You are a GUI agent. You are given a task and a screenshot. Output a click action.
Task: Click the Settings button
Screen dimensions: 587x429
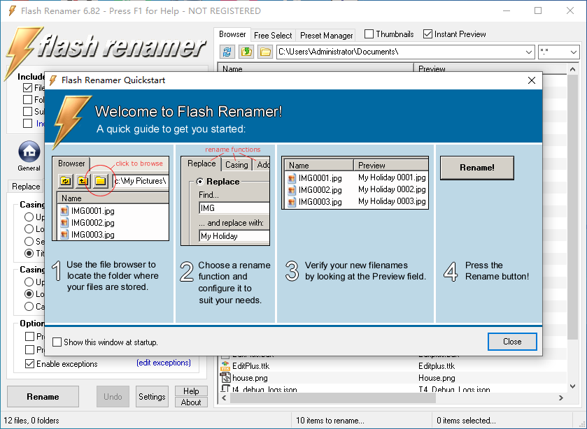point(152,397)
